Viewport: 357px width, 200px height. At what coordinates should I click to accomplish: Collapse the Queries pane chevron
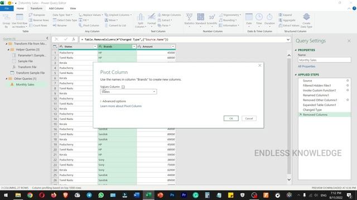(47, 38)
